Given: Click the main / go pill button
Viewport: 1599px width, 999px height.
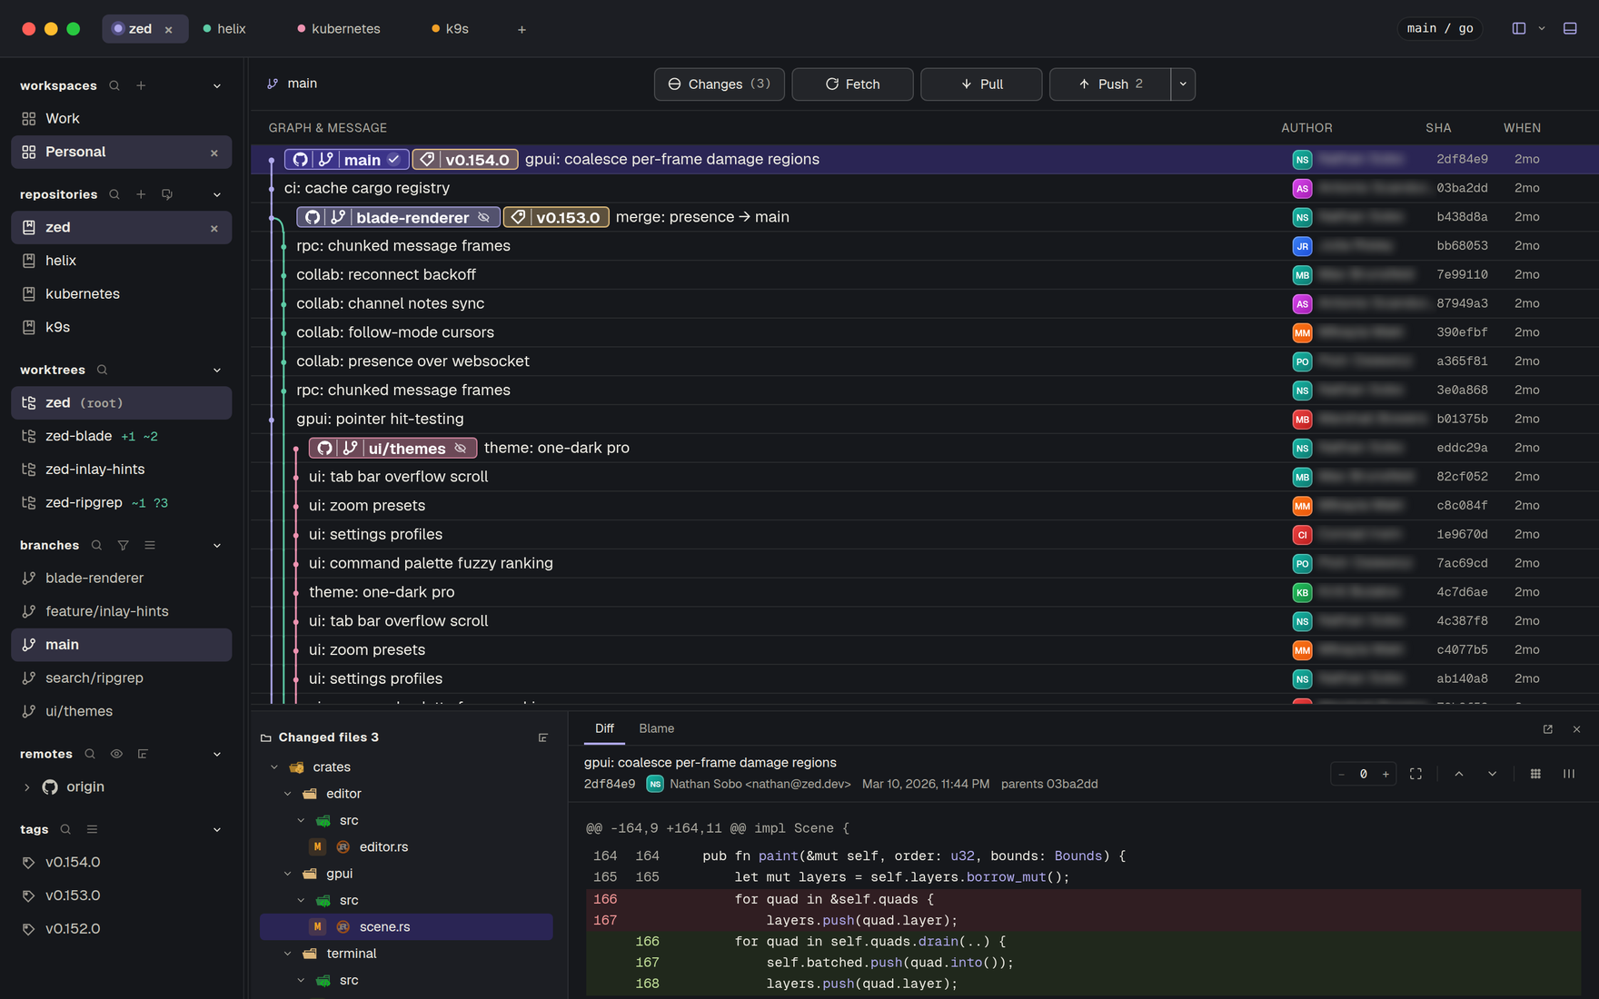Looking at the screenshot, I should 1440,28.
